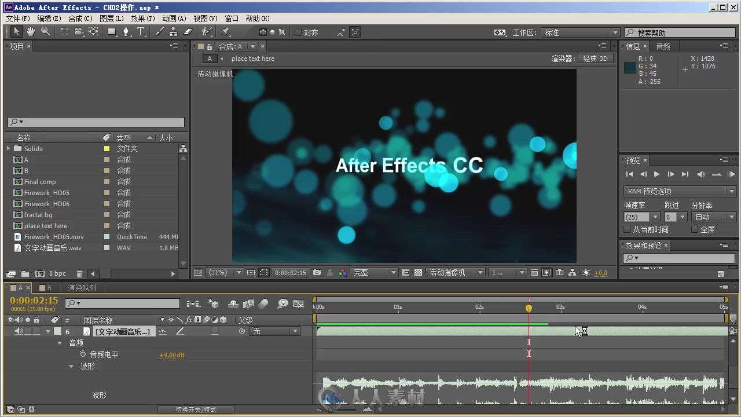Open the 效果(T) menu
This screenshot has width=741, height=417.
pos(143,19)
